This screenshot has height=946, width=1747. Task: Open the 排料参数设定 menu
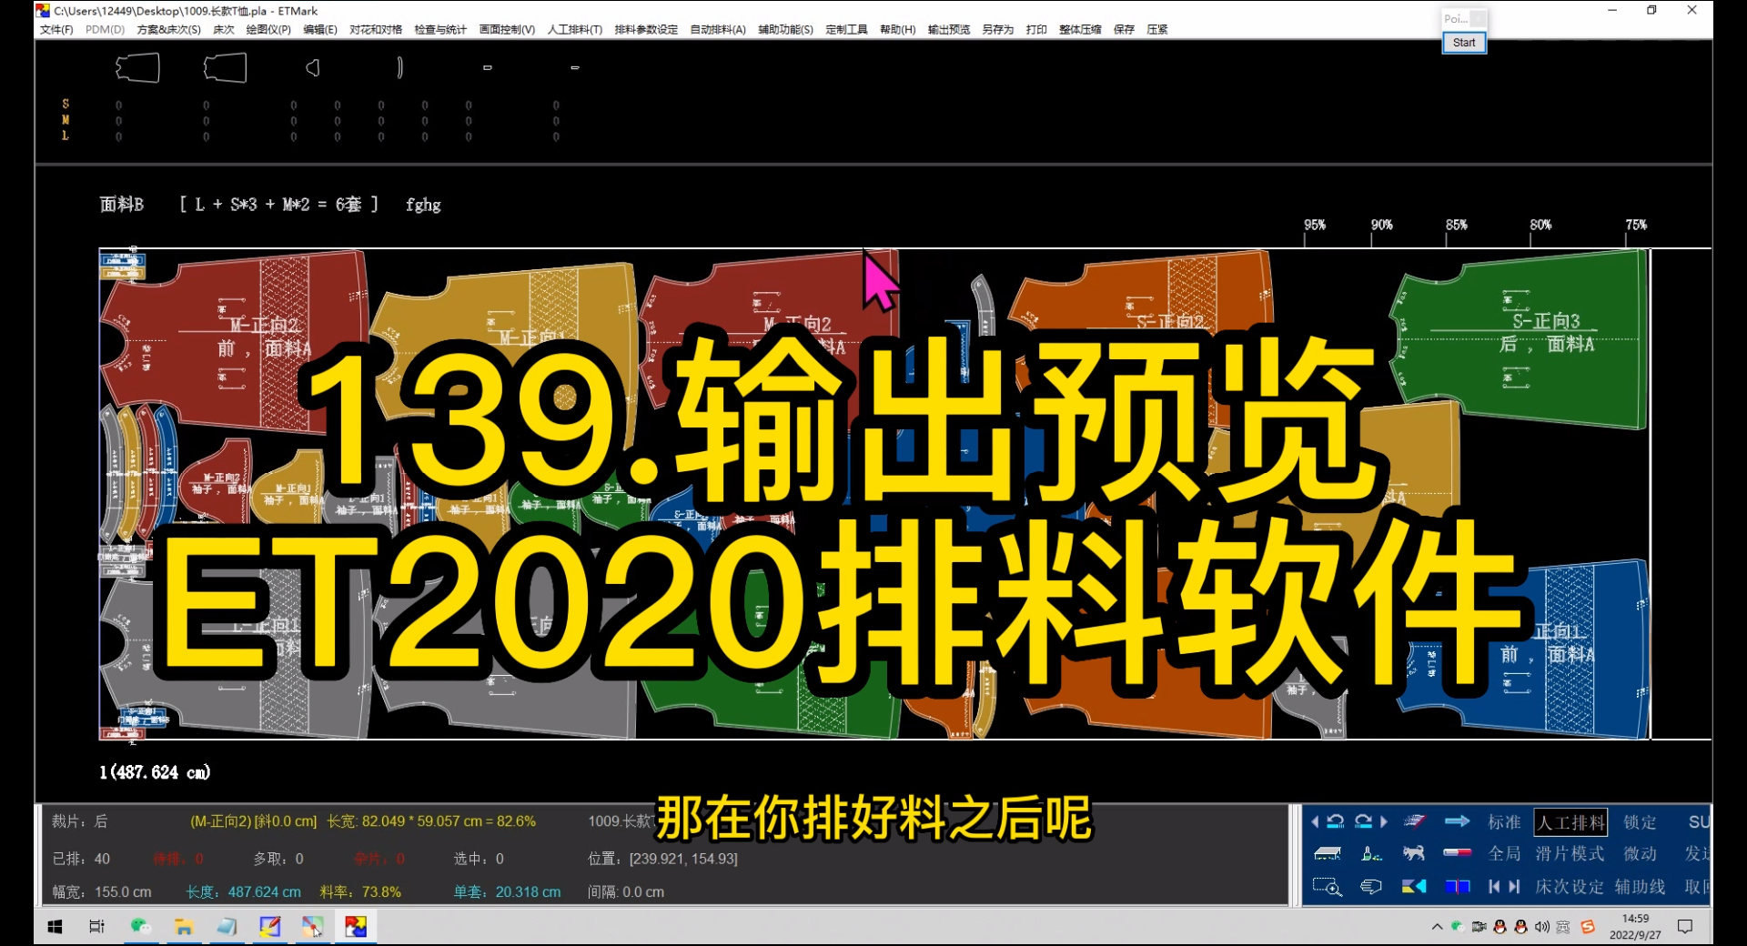click(646, 29)
